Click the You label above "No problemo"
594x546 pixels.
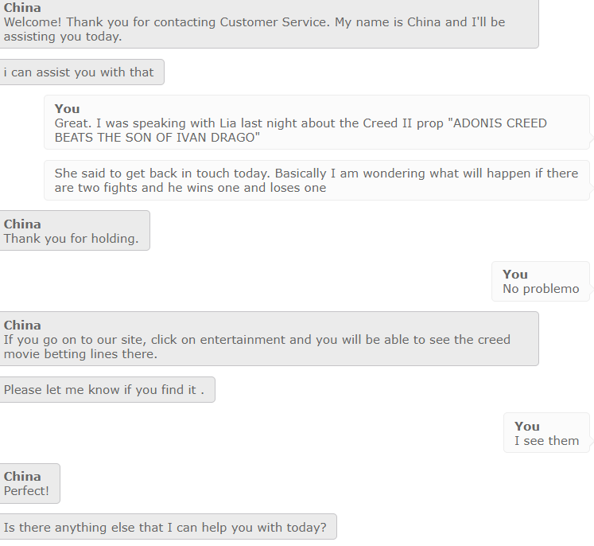coord(515,275)
